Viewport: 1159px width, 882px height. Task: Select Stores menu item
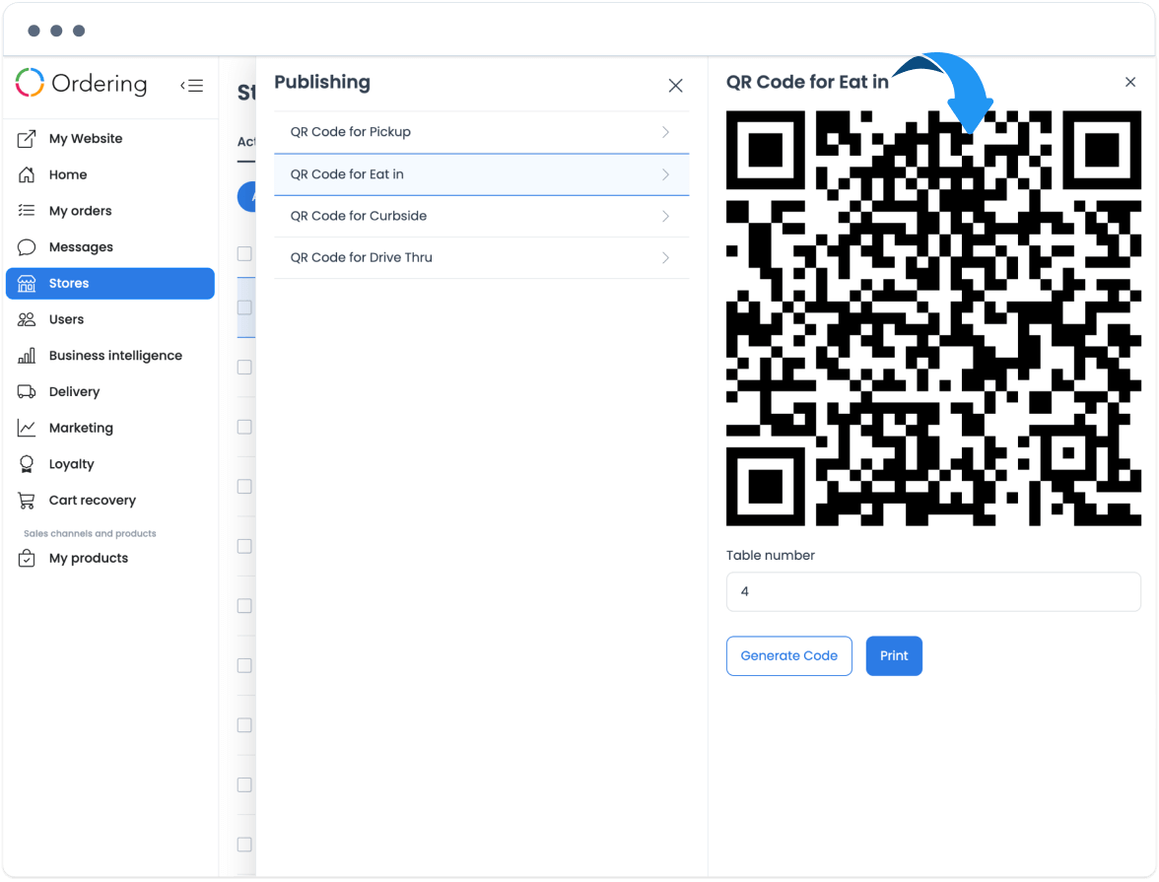pyautogui.click(x=110, y=283)
